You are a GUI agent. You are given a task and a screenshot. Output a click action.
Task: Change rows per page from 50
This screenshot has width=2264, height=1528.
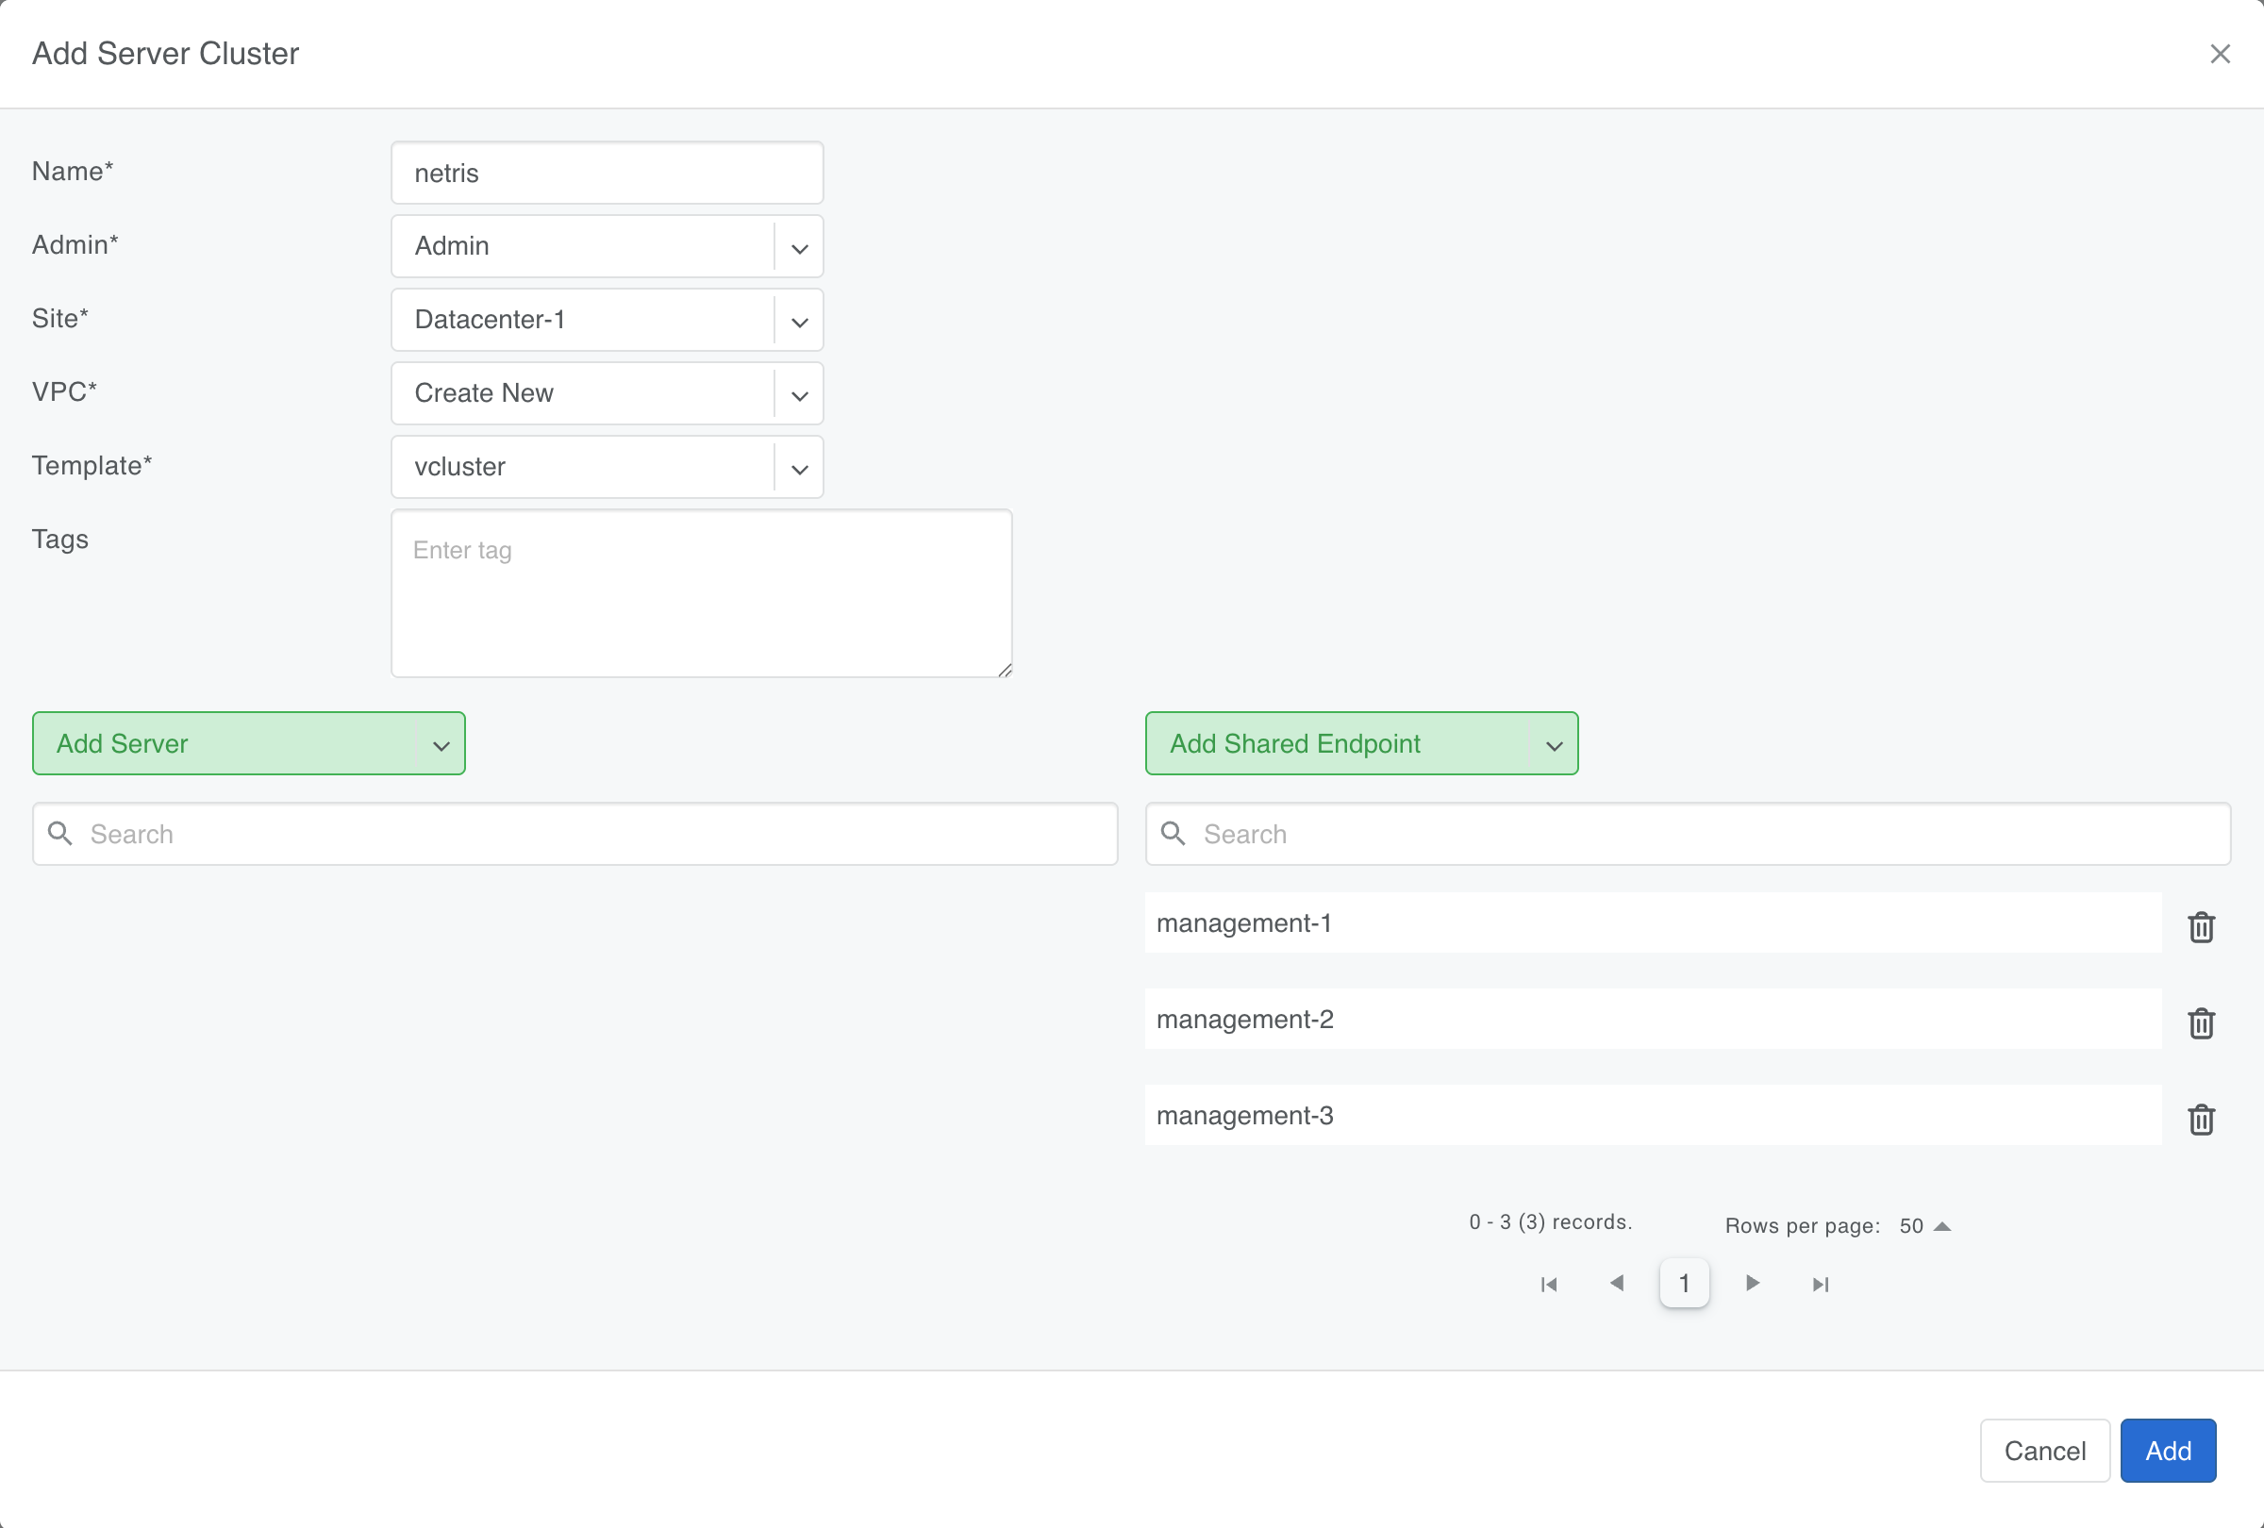pos(1924,1226)
